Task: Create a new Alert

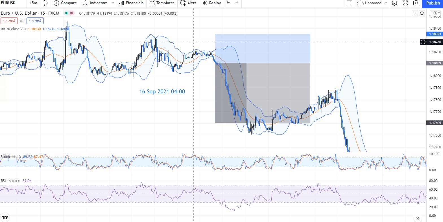Action: coord(188,3)
